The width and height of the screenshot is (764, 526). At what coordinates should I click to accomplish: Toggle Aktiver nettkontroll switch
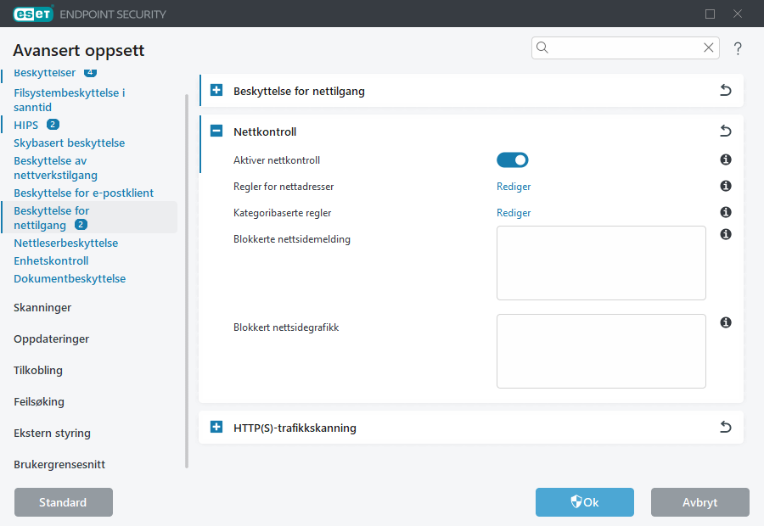[512, 159]
